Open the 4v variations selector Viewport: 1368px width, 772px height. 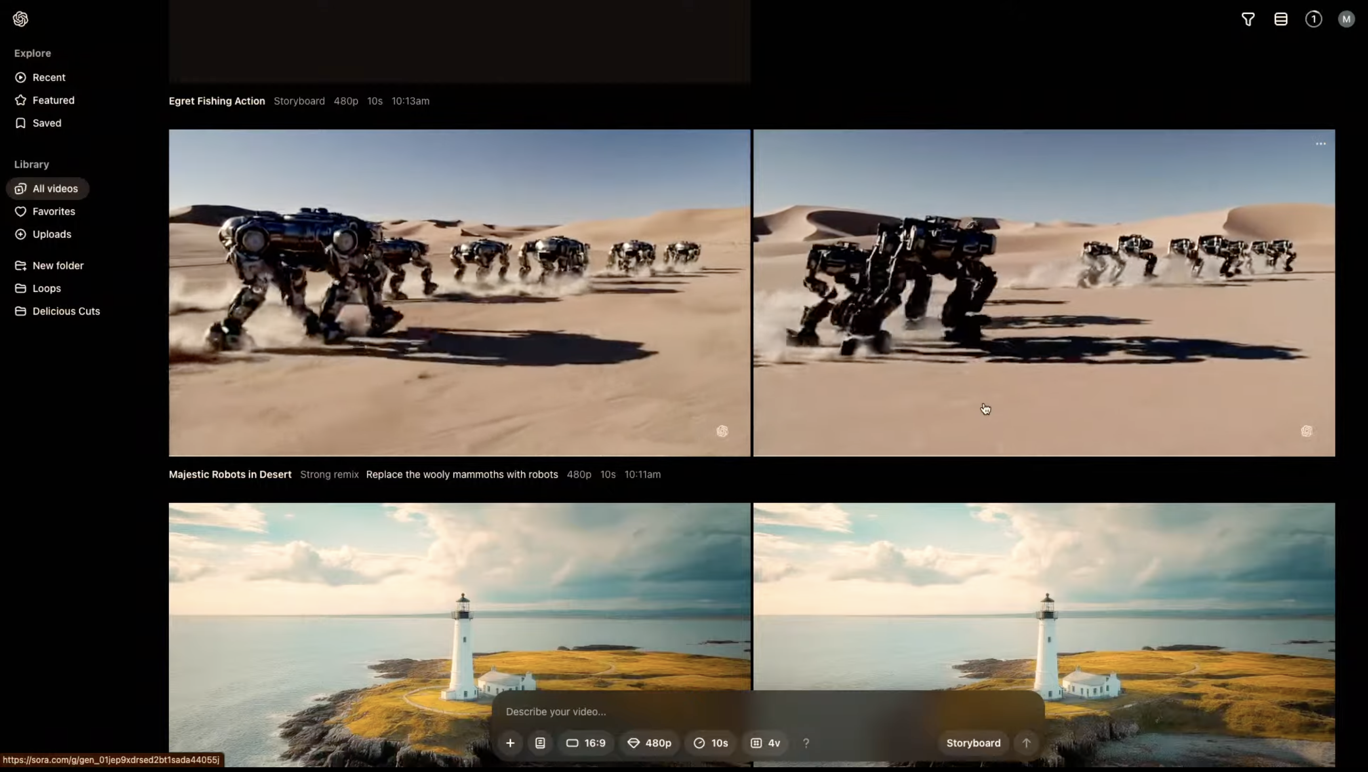pyautogui.click(x=765, y=743)
